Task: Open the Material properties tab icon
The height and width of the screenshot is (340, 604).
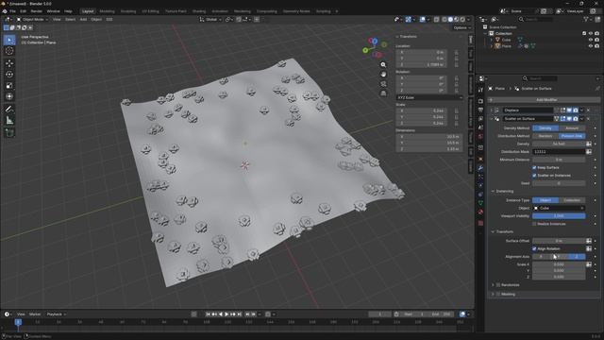Action: (x=480, y=212)
